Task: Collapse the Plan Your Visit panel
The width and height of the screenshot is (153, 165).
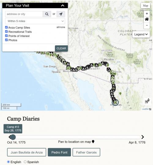Action: pos(63,5)
